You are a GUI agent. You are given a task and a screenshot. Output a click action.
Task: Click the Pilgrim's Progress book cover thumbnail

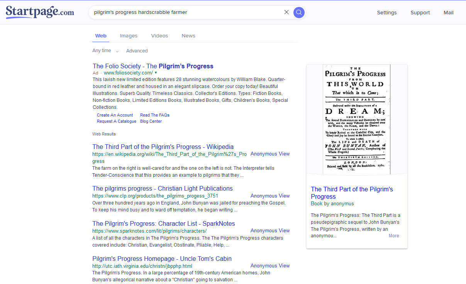(x=357, y=119)
